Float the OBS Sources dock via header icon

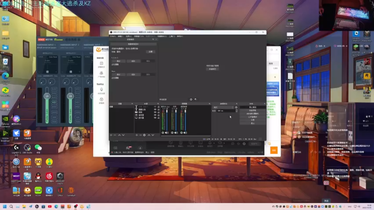(x=158, y=104)
